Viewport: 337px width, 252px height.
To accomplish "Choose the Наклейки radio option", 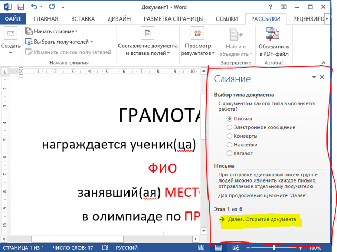I will coord(229,144).
